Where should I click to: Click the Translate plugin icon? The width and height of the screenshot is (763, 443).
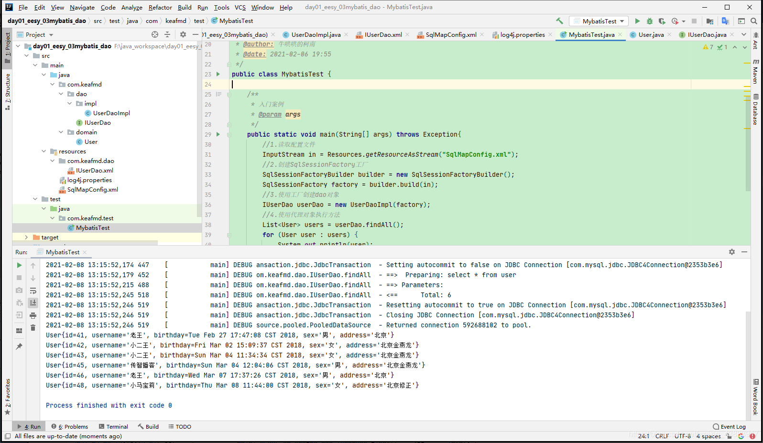[x=725, y=21]
